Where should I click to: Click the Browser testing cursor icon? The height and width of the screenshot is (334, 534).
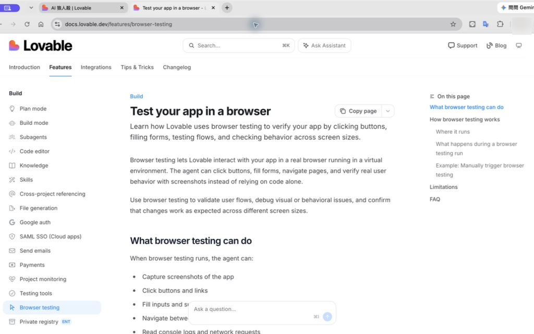pyautogui.click(x=12, y=307)
